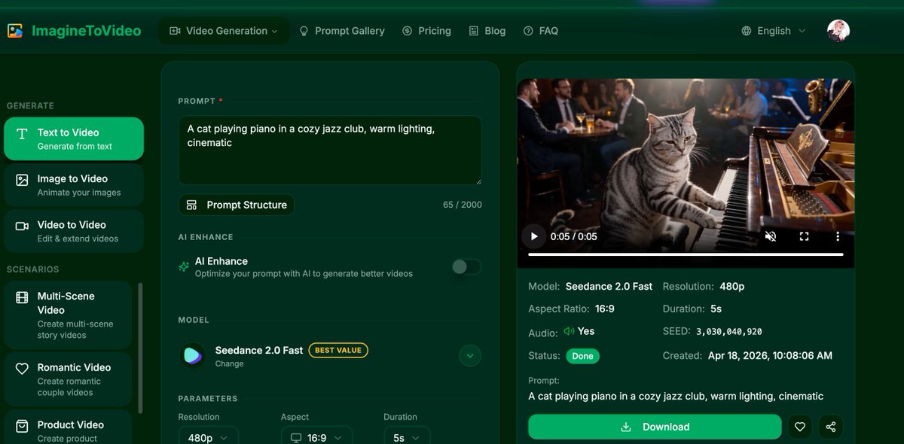Click the Romantic Video heart icon

(x=22, y=369)
